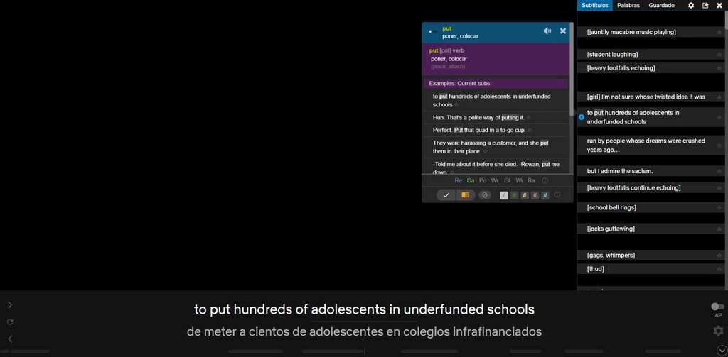Set word to ignored with circle-slash icon
Viewport: 728px width, 357px height.
pos(485,195)
